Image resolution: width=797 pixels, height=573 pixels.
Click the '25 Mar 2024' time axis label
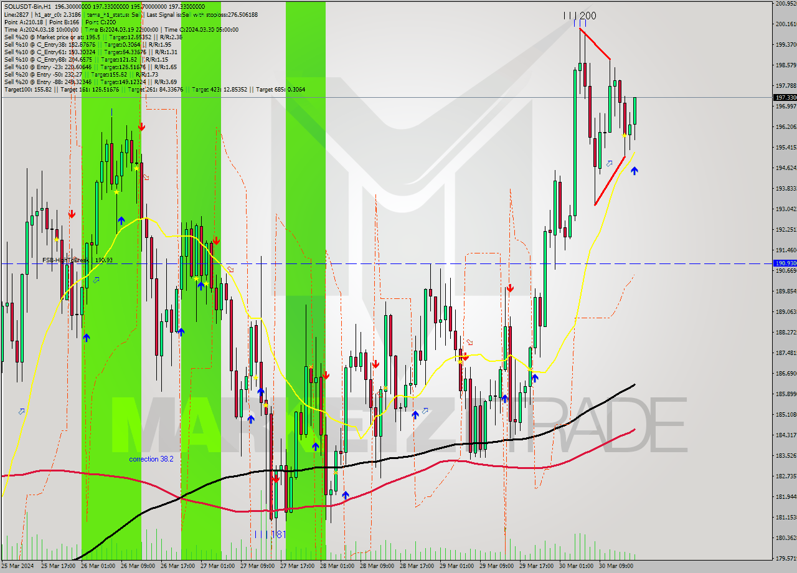click(19, 566)
